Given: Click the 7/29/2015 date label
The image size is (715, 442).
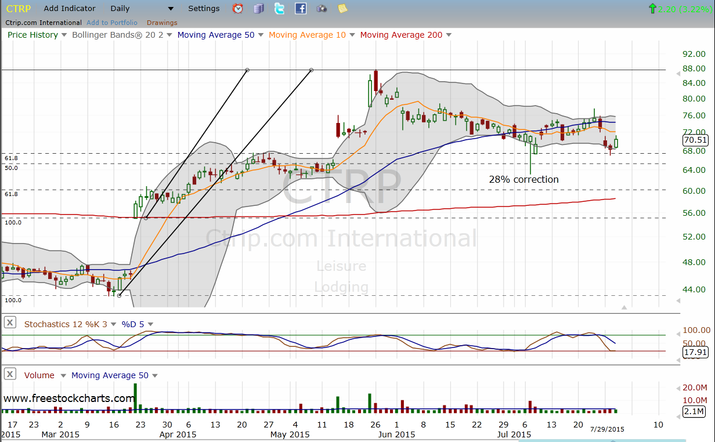Looking at the screenshot, I should coord(607,429).
